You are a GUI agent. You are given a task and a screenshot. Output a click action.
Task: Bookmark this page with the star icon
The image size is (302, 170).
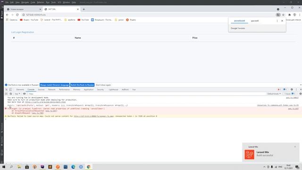click(x=283, y=15)
